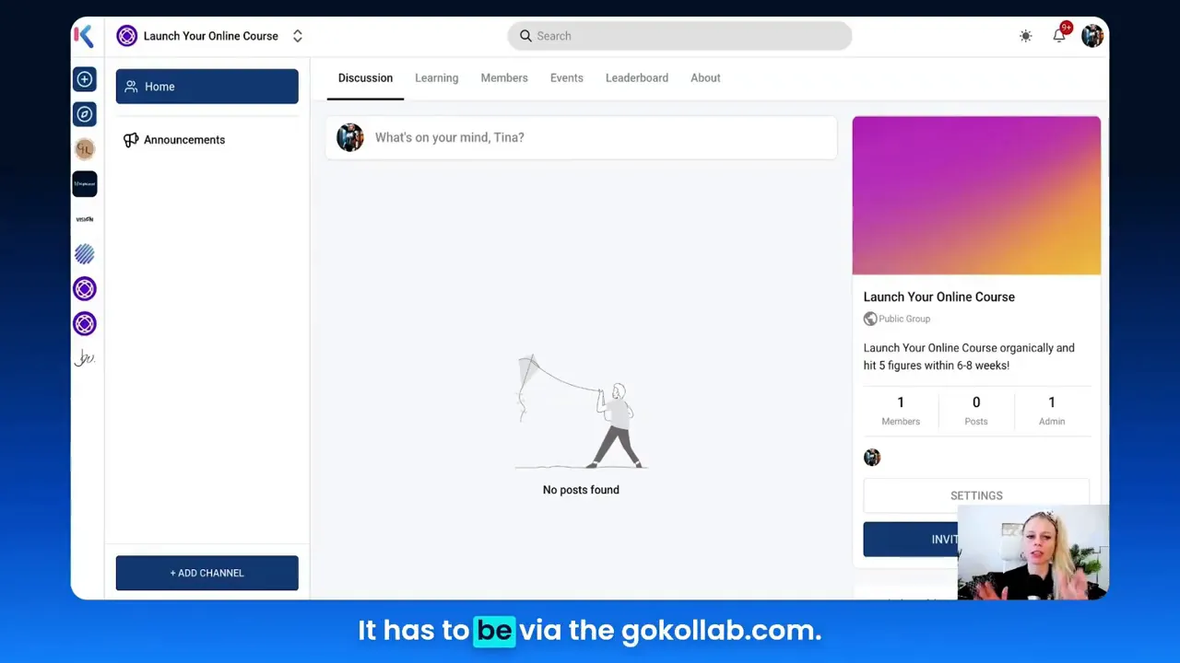
Task: Open the dark navy square group icon
Action: (x=85, y=184)
